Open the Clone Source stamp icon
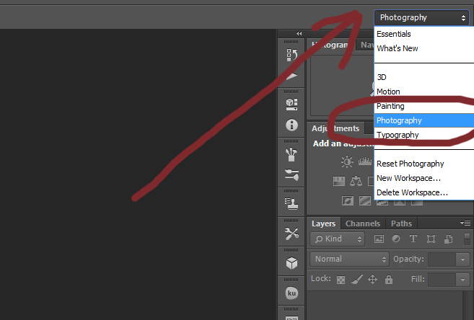 tap(291, 203)
